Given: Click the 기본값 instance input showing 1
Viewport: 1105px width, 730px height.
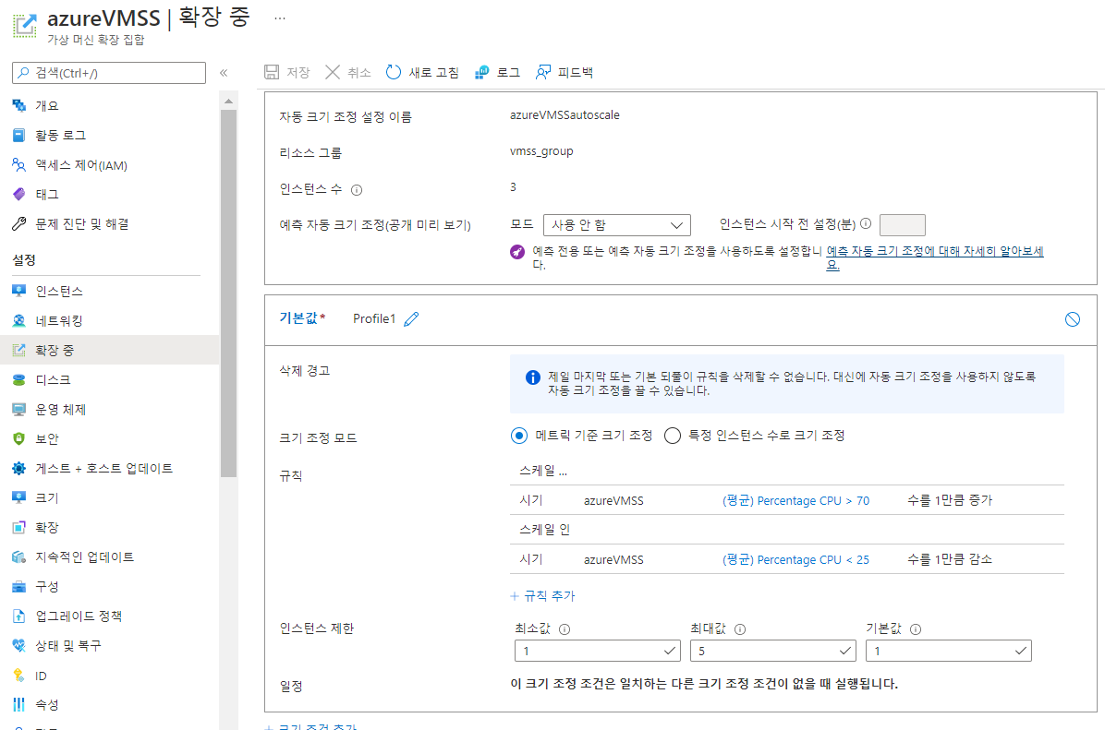Looking at the screenshot, I should (949, 651).
